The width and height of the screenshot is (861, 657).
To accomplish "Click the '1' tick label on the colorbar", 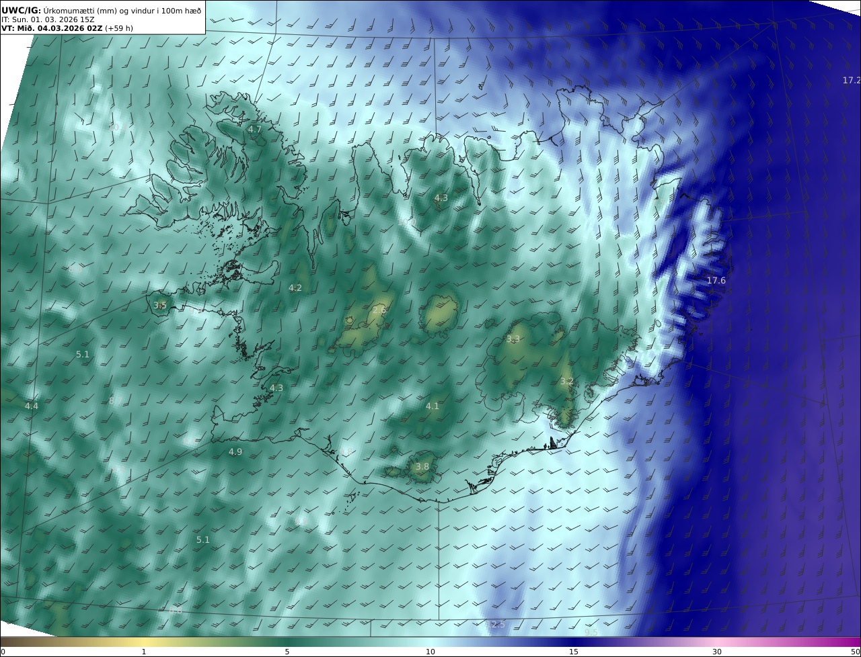I will pos(144,652).
